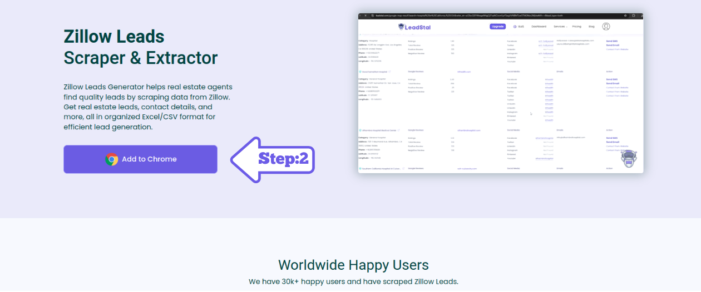Click Upgrade button in the demo screenshot
This screenshot has width=701, height=292.
click(x=498, y=27)
